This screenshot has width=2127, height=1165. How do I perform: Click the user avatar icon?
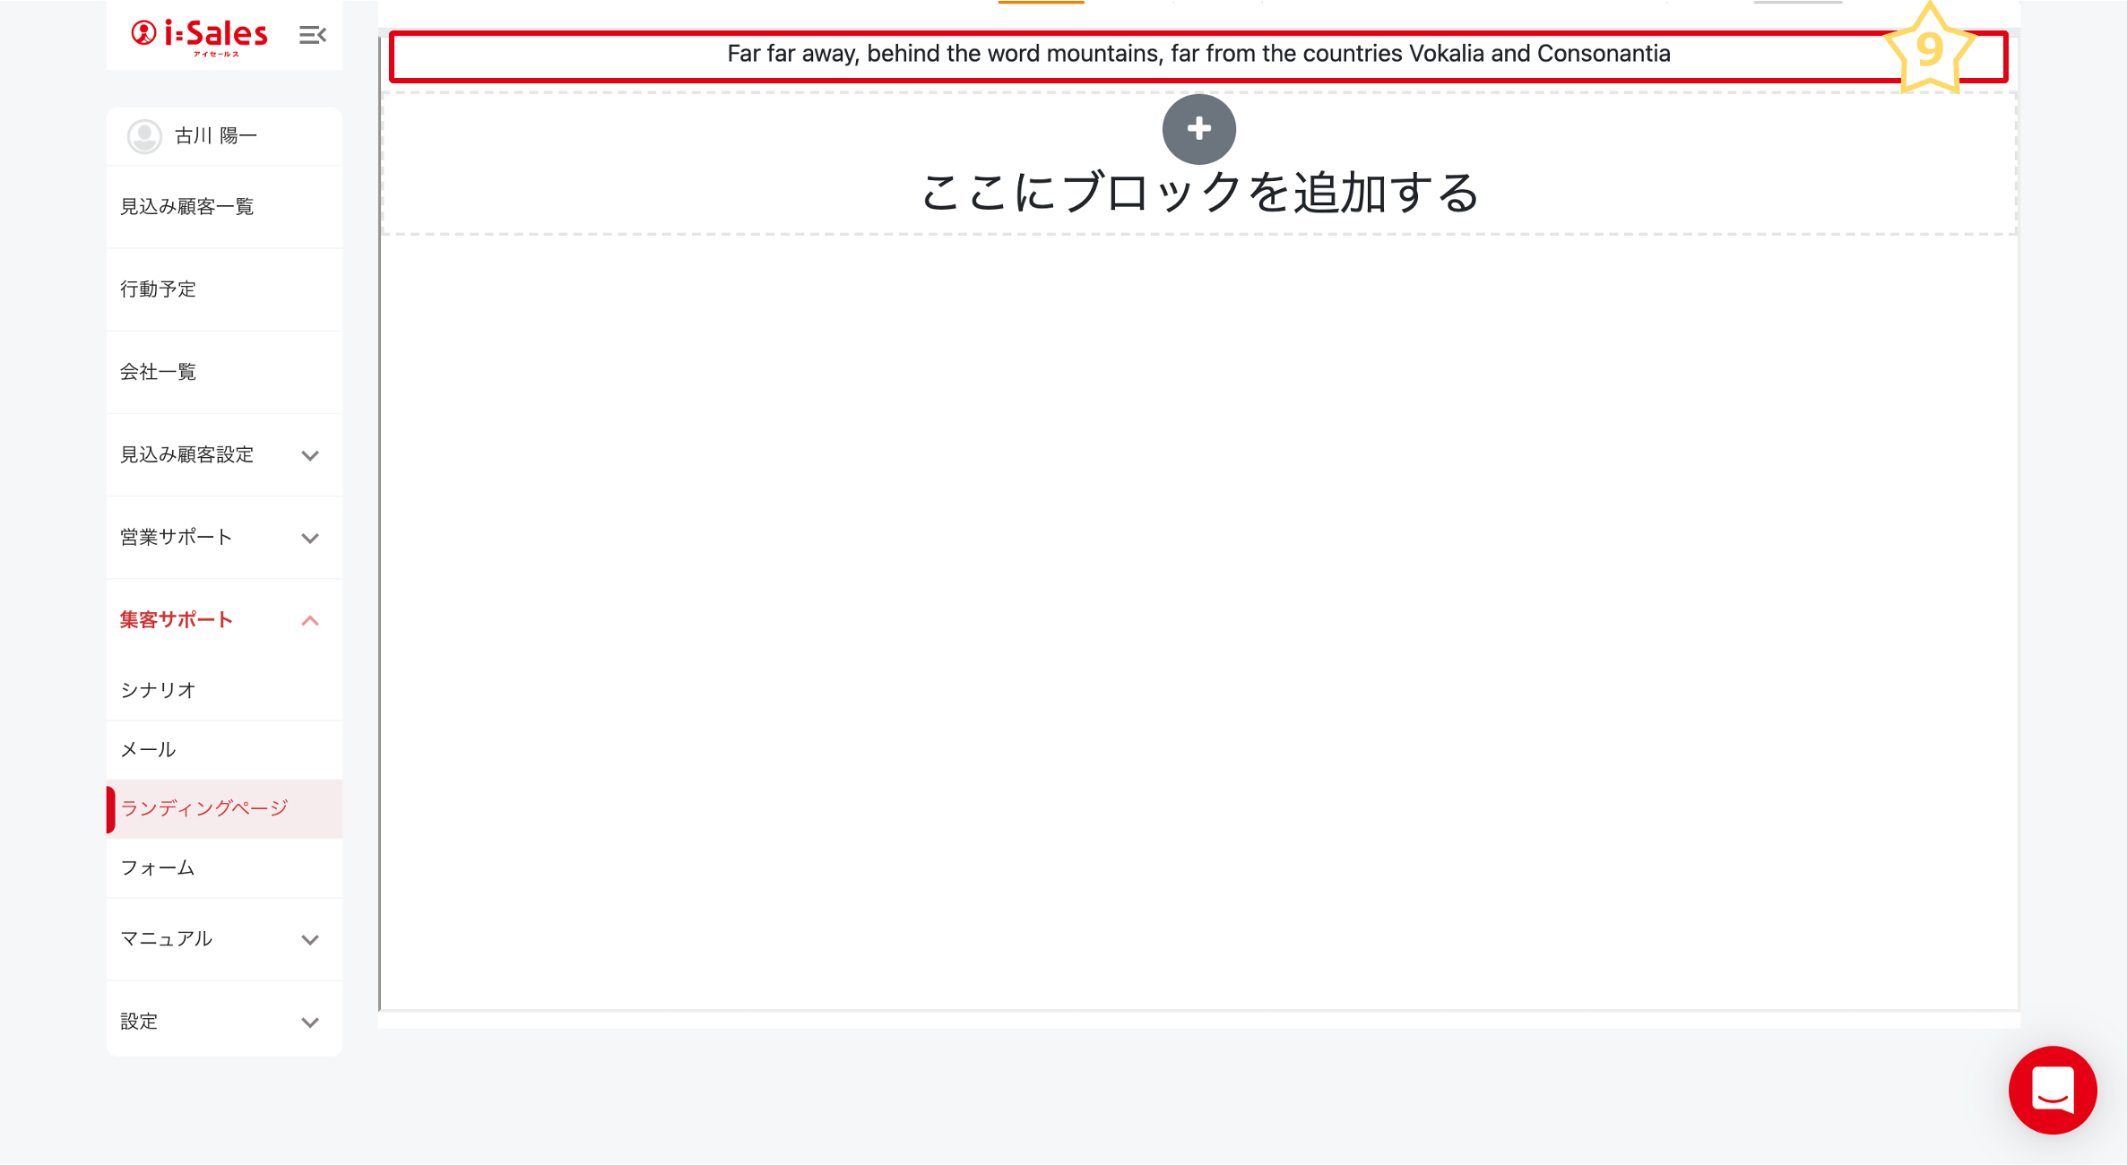pyautogui.click(x=144, y=136)
